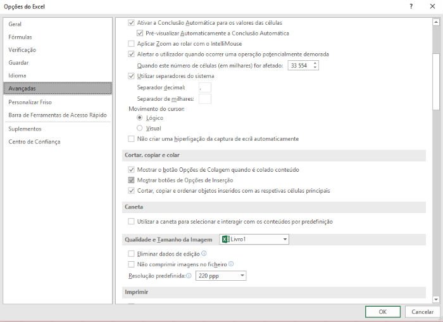Increase cell count spinner value

315,63
